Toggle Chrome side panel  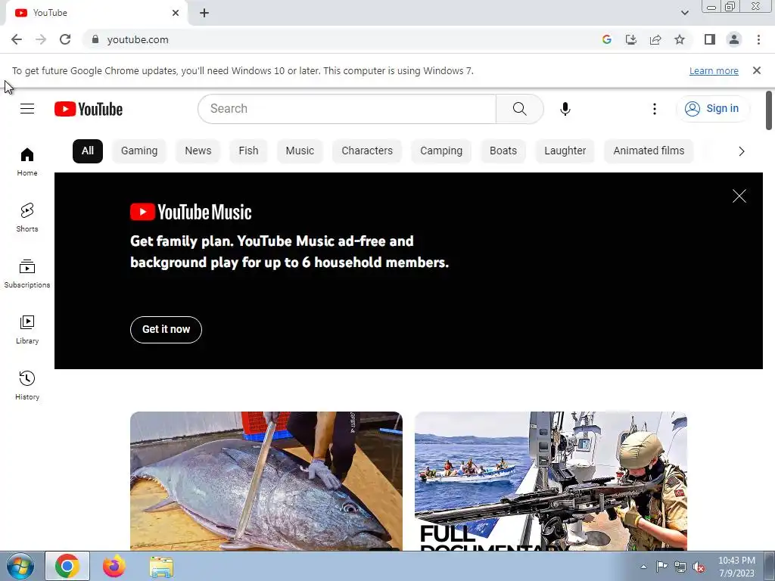click(710, 39)
